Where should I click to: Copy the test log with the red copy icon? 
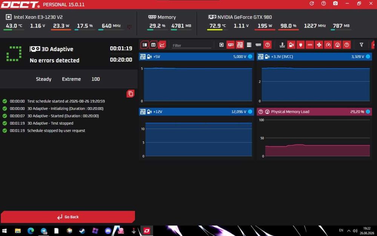(x=130, y=94)
